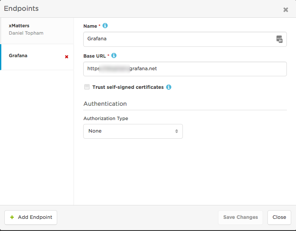Open the Authorization Type dropdown
The image size is (296, 231).
tap(133, 131)
